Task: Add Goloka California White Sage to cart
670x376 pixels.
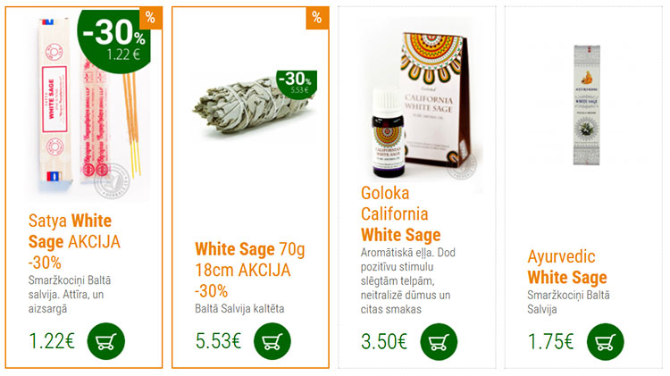Action: pos(439,341)
